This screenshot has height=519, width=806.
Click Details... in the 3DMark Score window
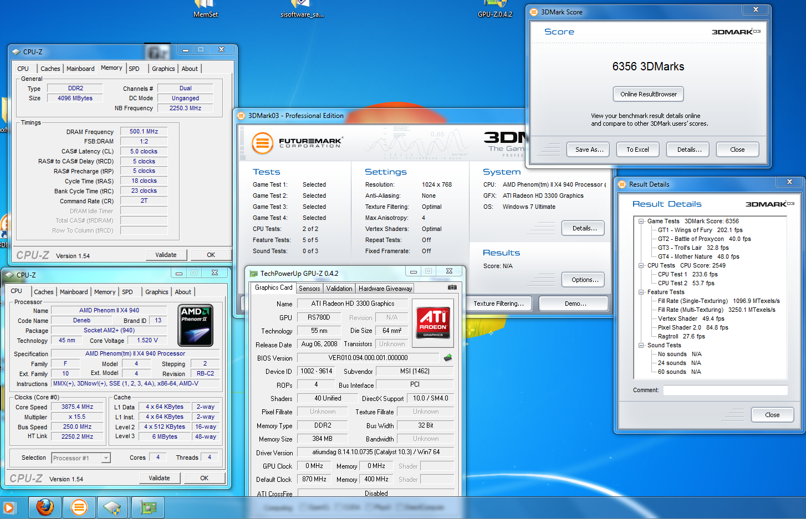(x=689, y=150)
